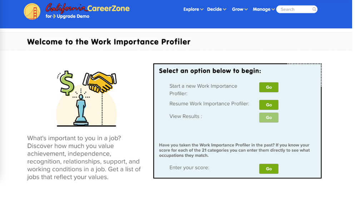Open the Grow dropdown menu
This screenshot has width=357, height=211.
[x=239, y=9]
